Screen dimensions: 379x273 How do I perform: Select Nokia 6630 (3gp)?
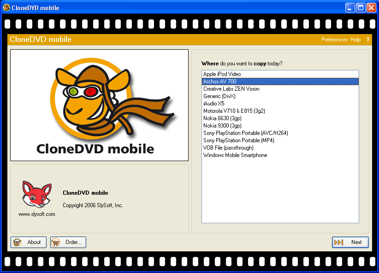pos(280,118)
